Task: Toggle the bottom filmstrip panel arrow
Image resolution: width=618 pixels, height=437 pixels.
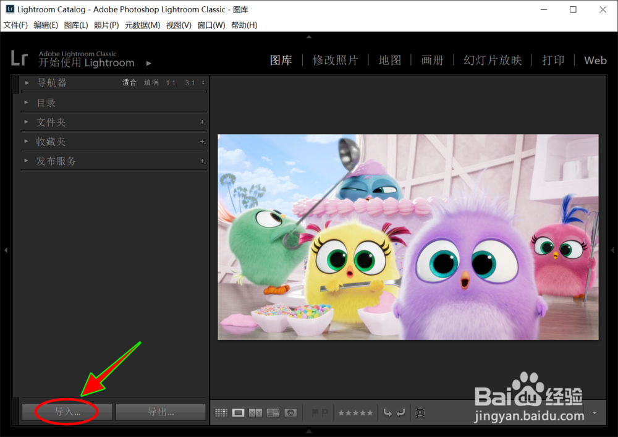Action: (x=309, y=431)
